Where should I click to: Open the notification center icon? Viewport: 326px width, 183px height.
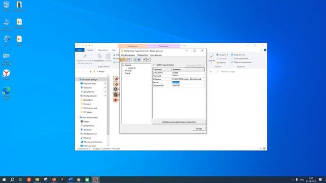(x=320, y=179)
